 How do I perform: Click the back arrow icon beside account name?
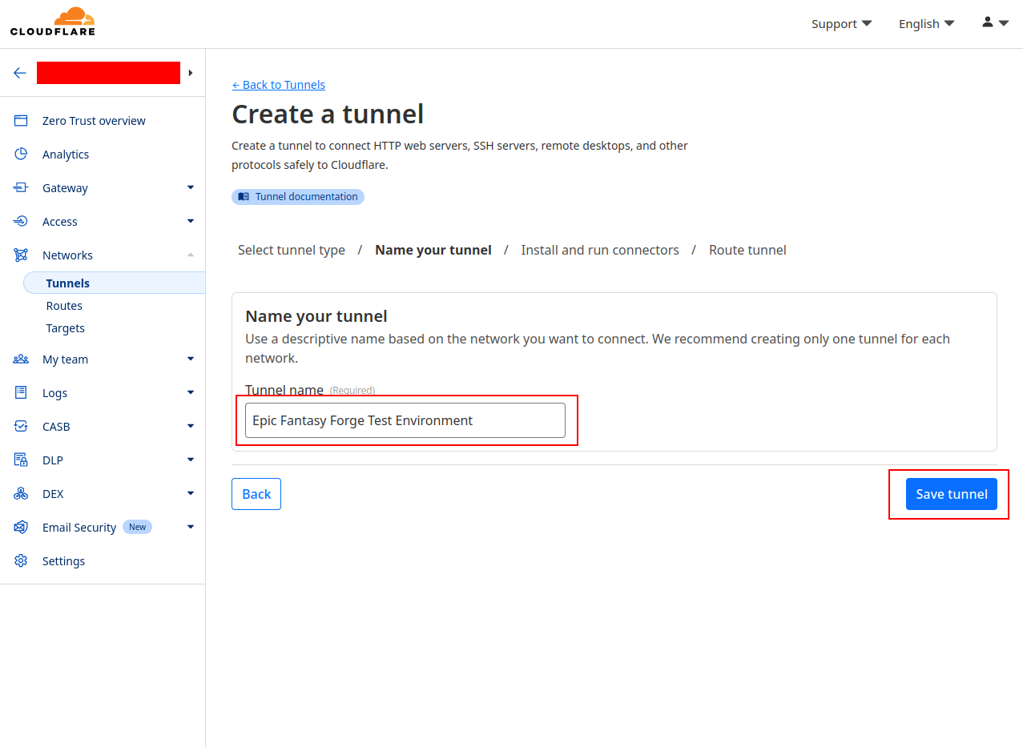[20, 73]
